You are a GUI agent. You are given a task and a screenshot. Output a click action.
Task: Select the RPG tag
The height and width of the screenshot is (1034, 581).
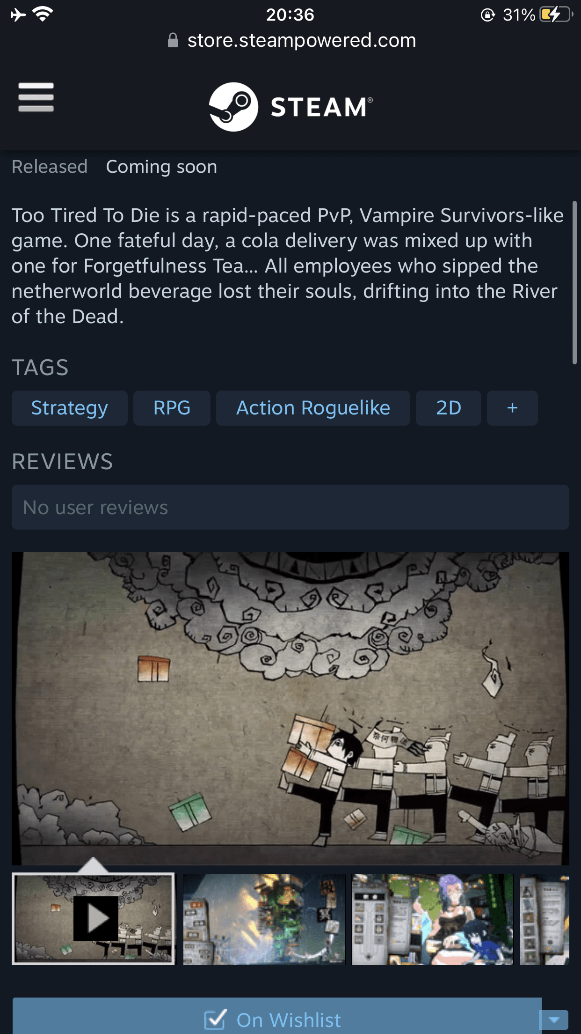tap(172, 408)
